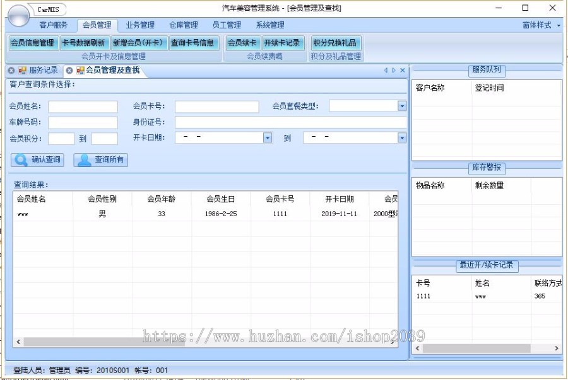Open the 业务管理 ribbon tab
Viewport: 568px width, 380px height.
coord(140,25)
